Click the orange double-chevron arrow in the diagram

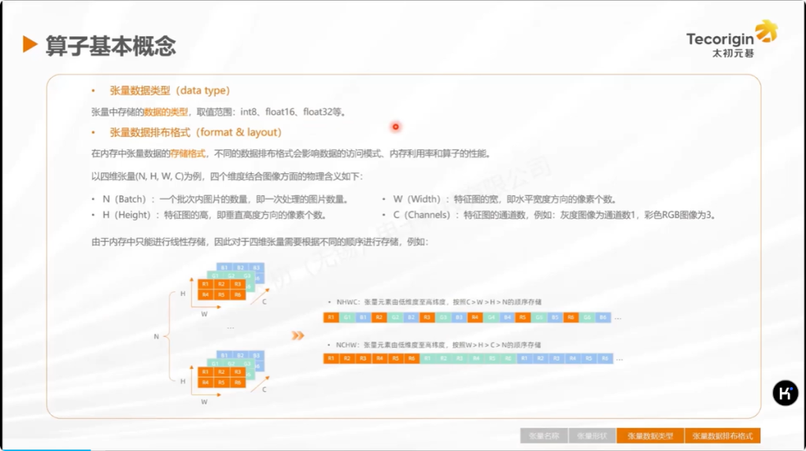298,335
